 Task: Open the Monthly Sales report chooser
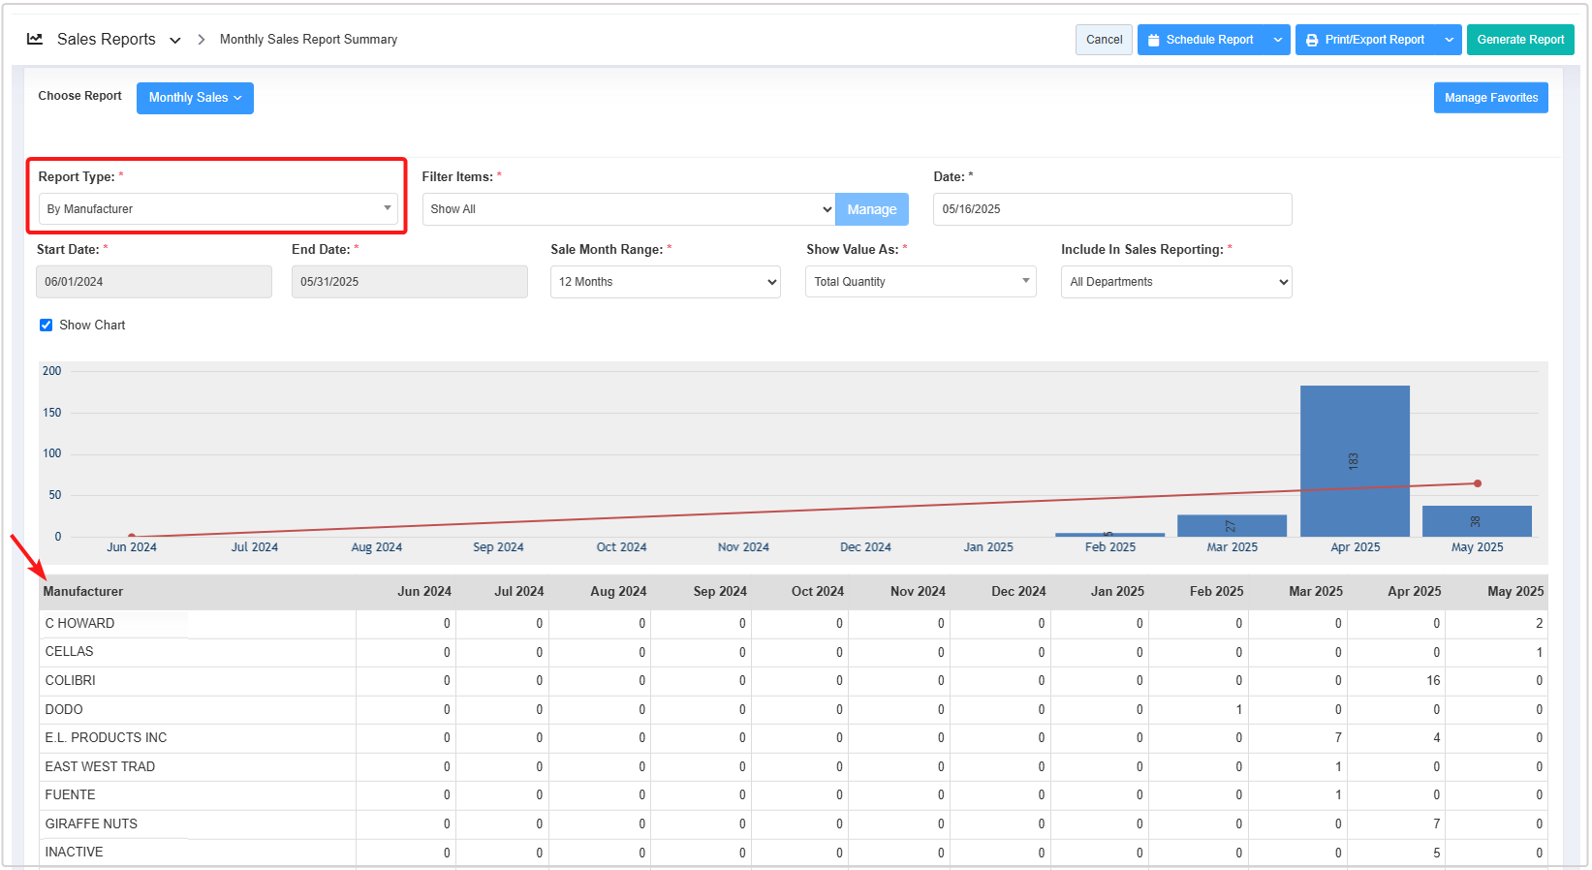tap(195, 98)
